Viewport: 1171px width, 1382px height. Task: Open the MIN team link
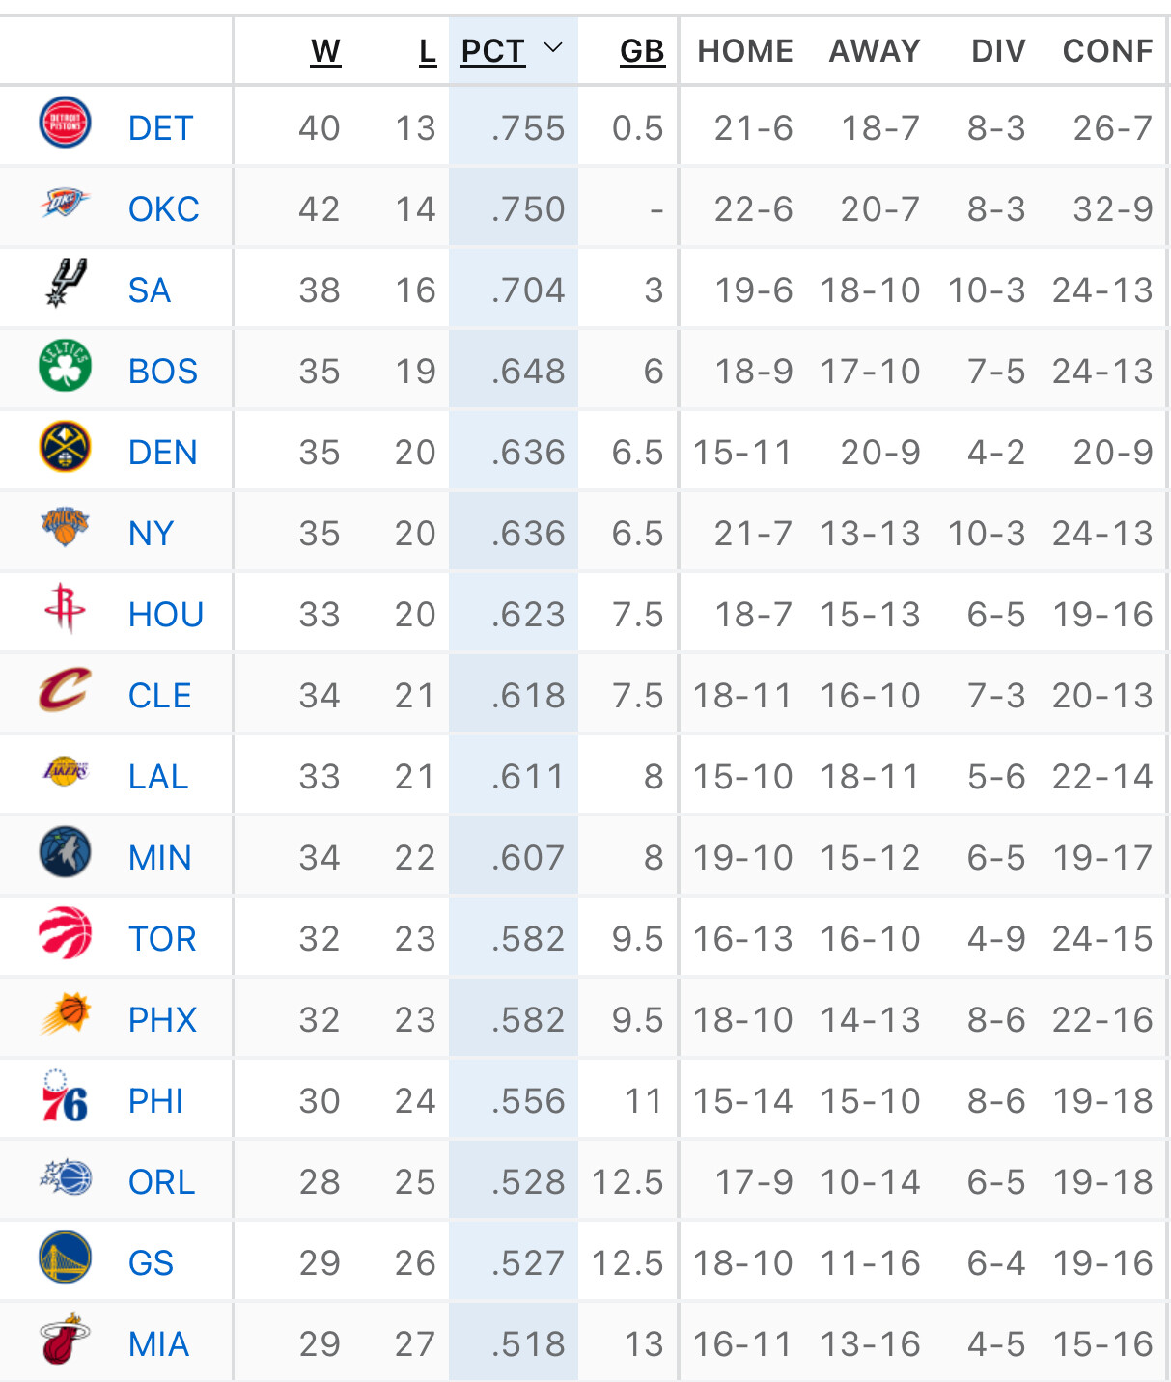coord(159,858)
